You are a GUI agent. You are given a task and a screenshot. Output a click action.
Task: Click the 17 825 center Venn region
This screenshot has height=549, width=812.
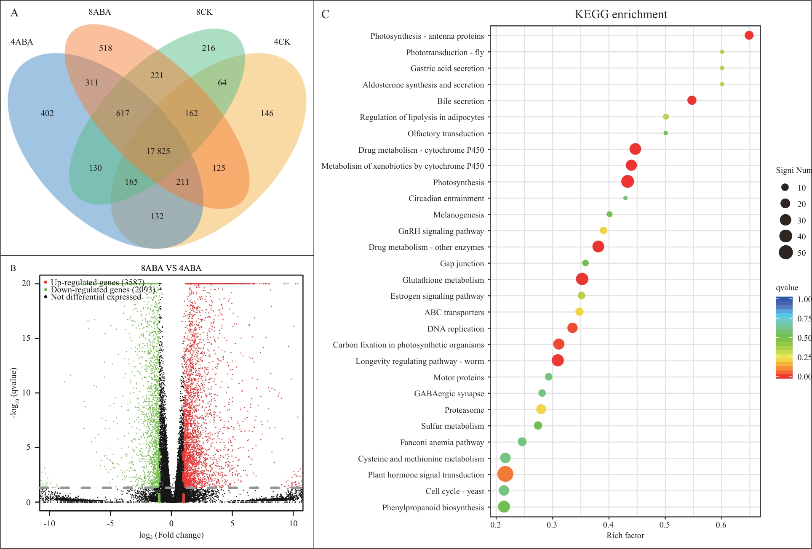coord(158,151)
